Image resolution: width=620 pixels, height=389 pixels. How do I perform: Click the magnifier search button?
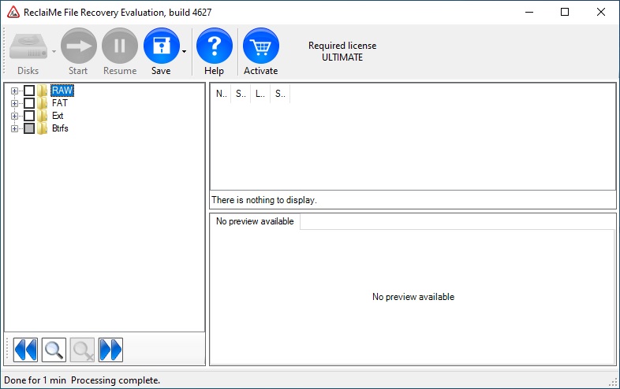54,350
